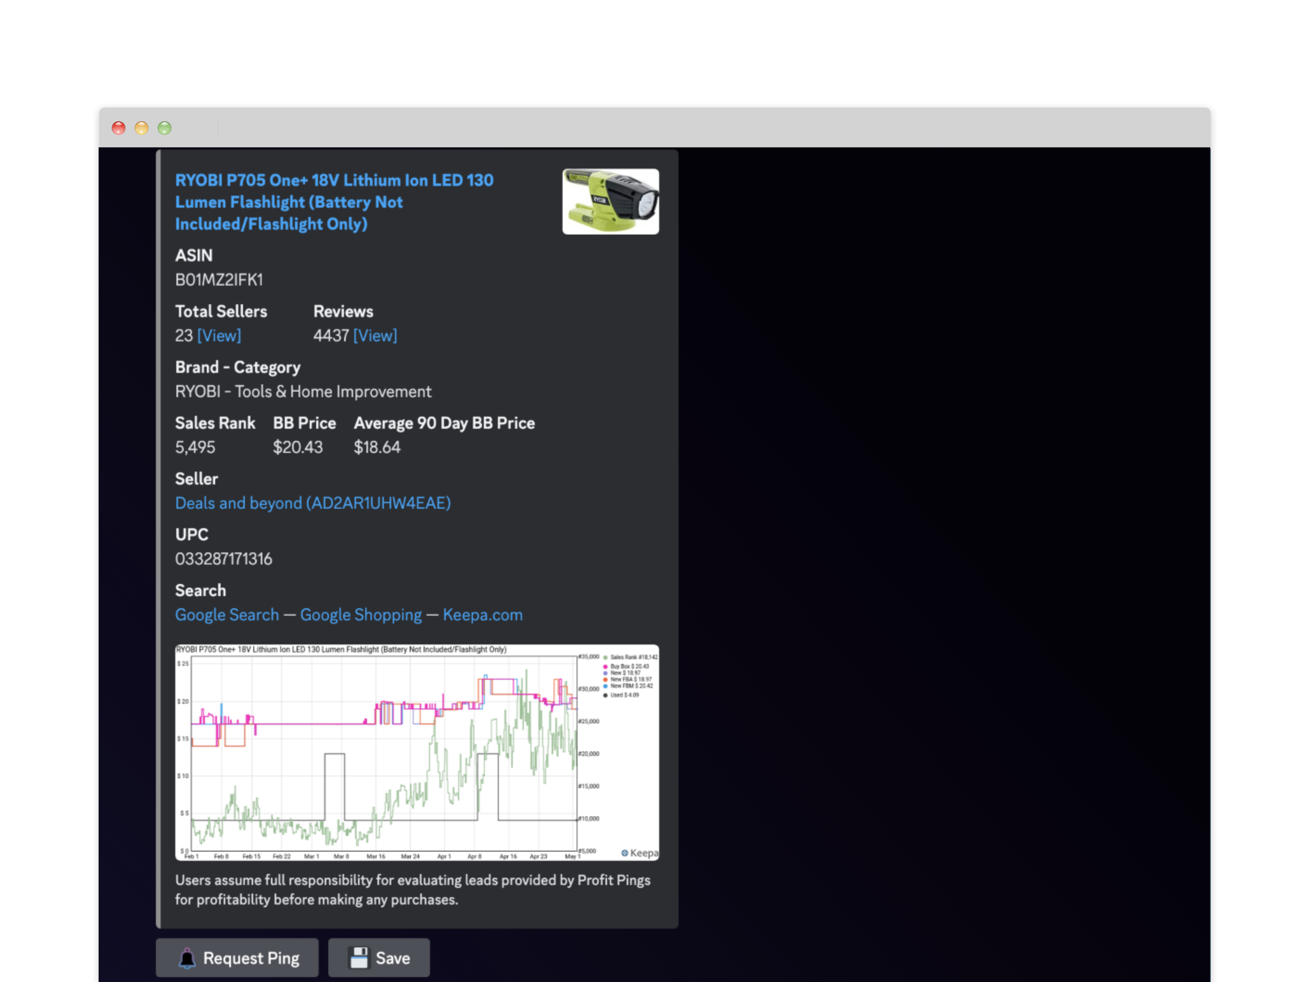Click the black Used legend dot

pyautogui.click(x=605, y=695)
